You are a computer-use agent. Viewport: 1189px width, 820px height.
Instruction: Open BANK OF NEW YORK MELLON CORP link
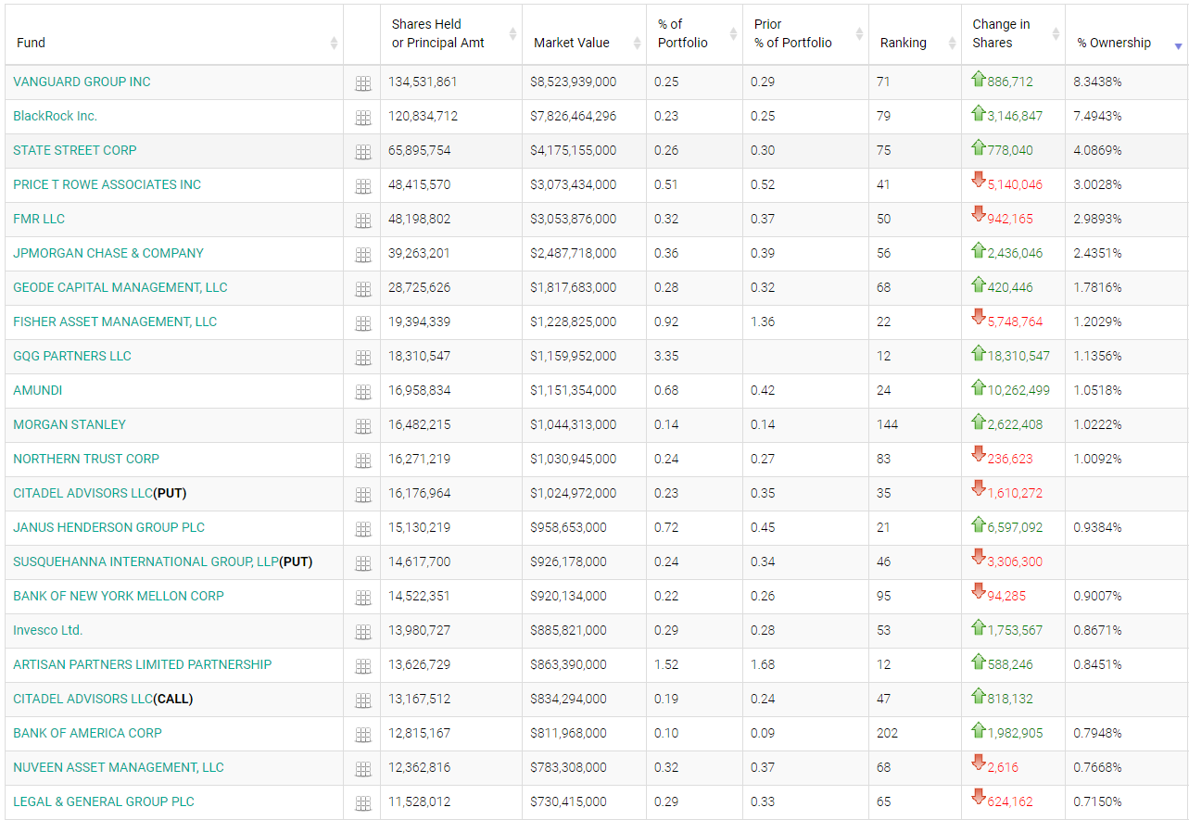pyautogui.click(x=119, y=596)
